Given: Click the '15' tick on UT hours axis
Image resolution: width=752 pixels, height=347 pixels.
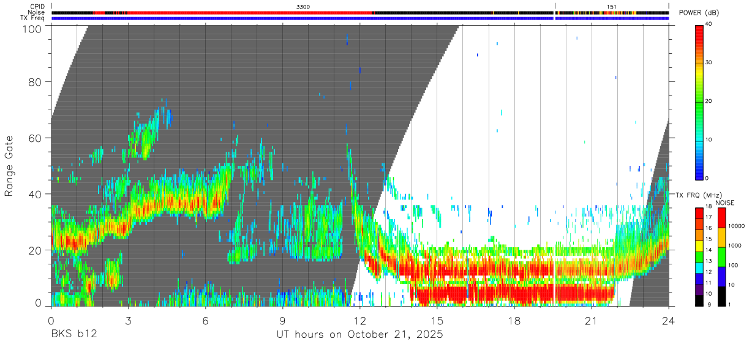Looking at the screenshot, I should click(x=437, y=320).
